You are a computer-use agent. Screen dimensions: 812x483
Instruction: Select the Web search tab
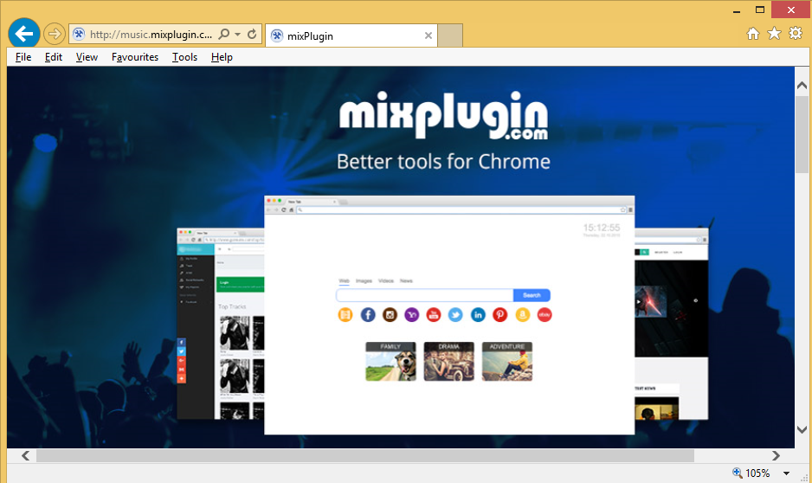coord(344,280)
